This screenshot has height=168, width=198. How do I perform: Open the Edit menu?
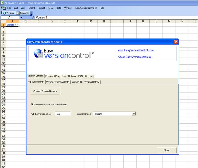tap(16, 8)
